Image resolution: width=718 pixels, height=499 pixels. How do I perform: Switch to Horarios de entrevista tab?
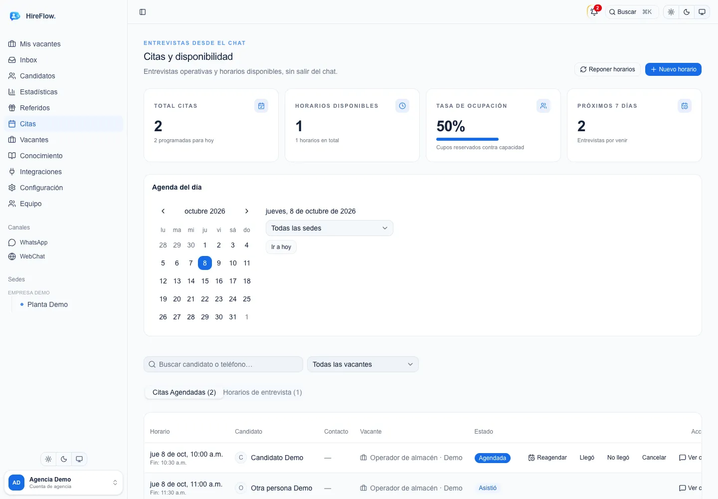pos(262,392)
